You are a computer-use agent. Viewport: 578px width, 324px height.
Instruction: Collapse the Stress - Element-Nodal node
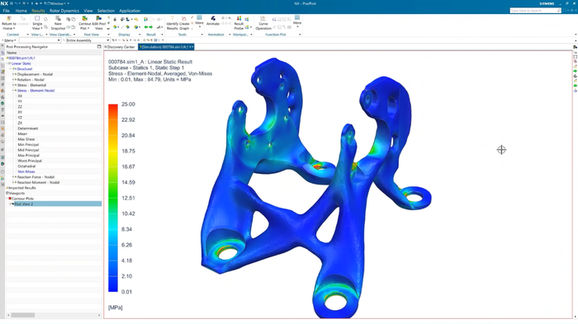point(13,91)
